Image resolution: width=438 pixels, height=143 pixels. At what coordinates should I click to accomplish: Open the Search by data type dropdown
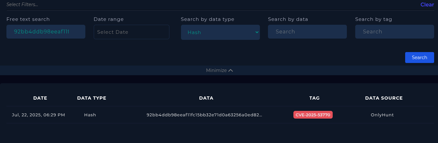(220, 32)
